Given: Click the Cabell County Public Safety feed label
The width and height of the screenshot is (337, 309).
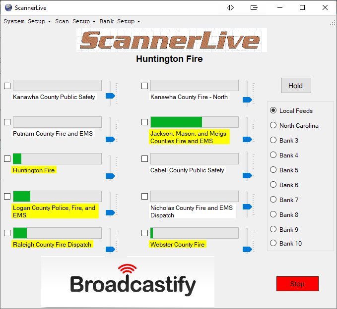Looking at the screenshot, I should (x=187, y=170).
